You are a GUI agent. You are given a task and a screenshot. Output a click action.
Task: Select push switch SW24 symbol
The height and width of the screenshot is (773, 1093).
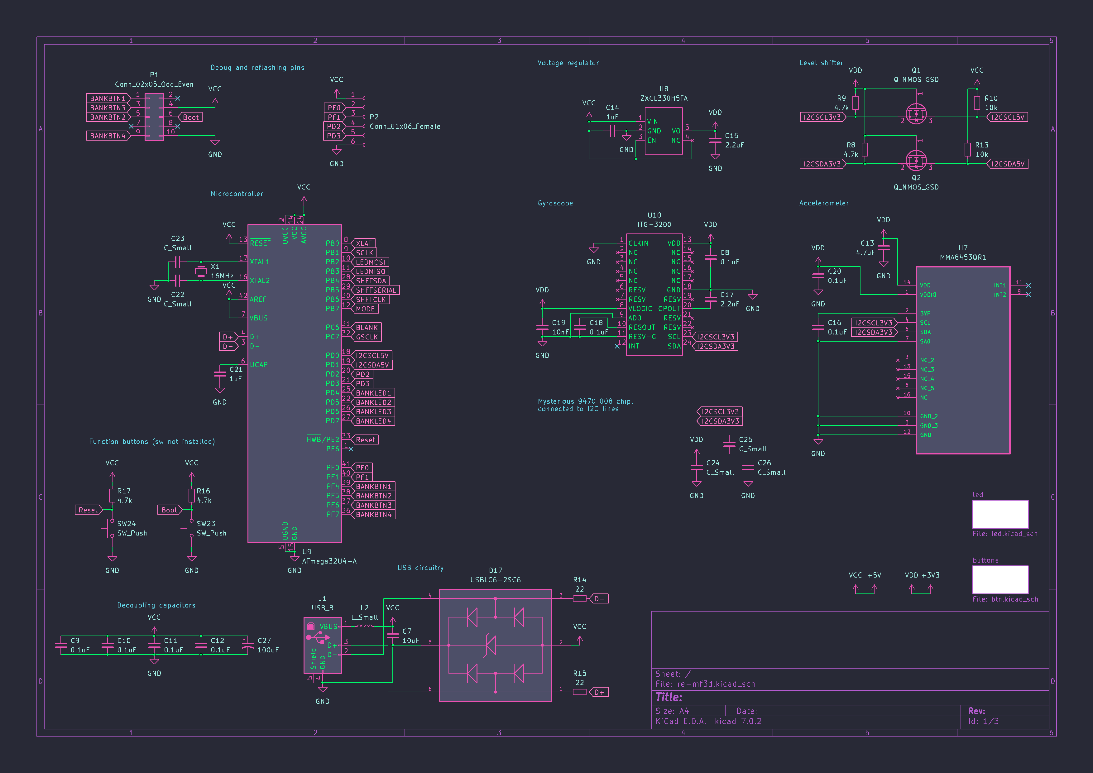click(x=109, y=528)
